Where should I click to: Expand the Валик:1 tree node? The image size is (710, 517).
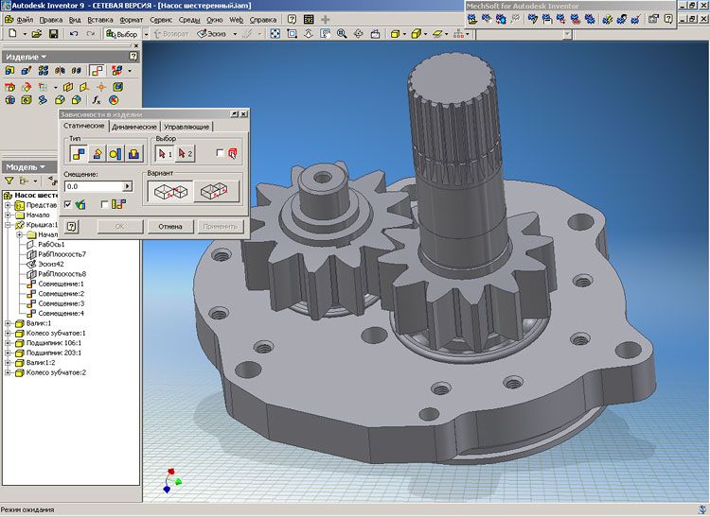pyautogui.click(x=8, y=323)
